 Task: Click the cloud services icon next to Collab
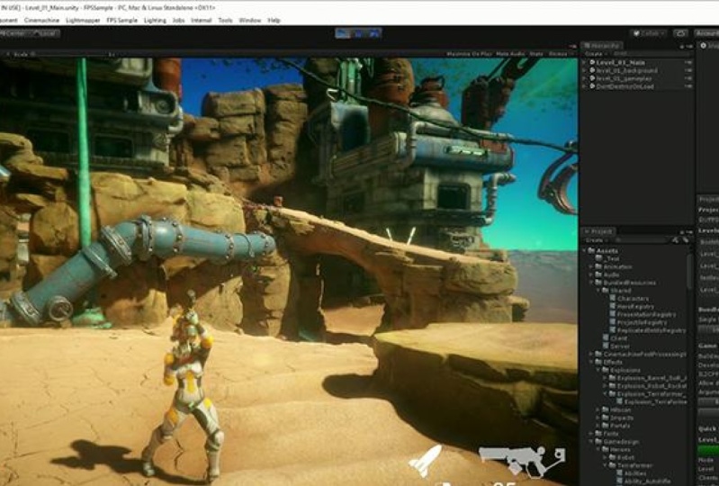(680, 33)
